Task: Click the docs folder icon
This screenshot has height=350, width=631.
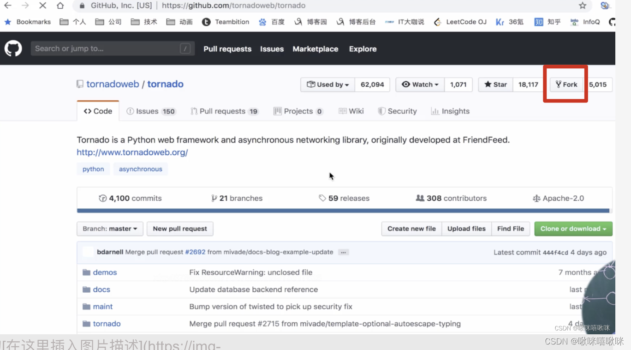Action: [86, 290]
